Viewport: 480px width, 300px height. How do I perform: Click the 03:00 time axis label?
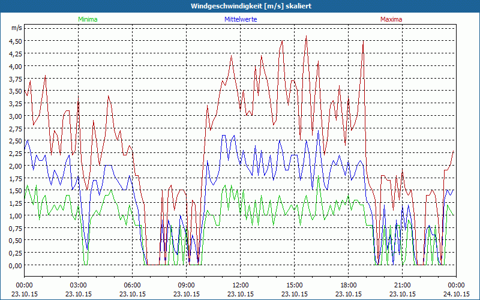tap(79, 286)
